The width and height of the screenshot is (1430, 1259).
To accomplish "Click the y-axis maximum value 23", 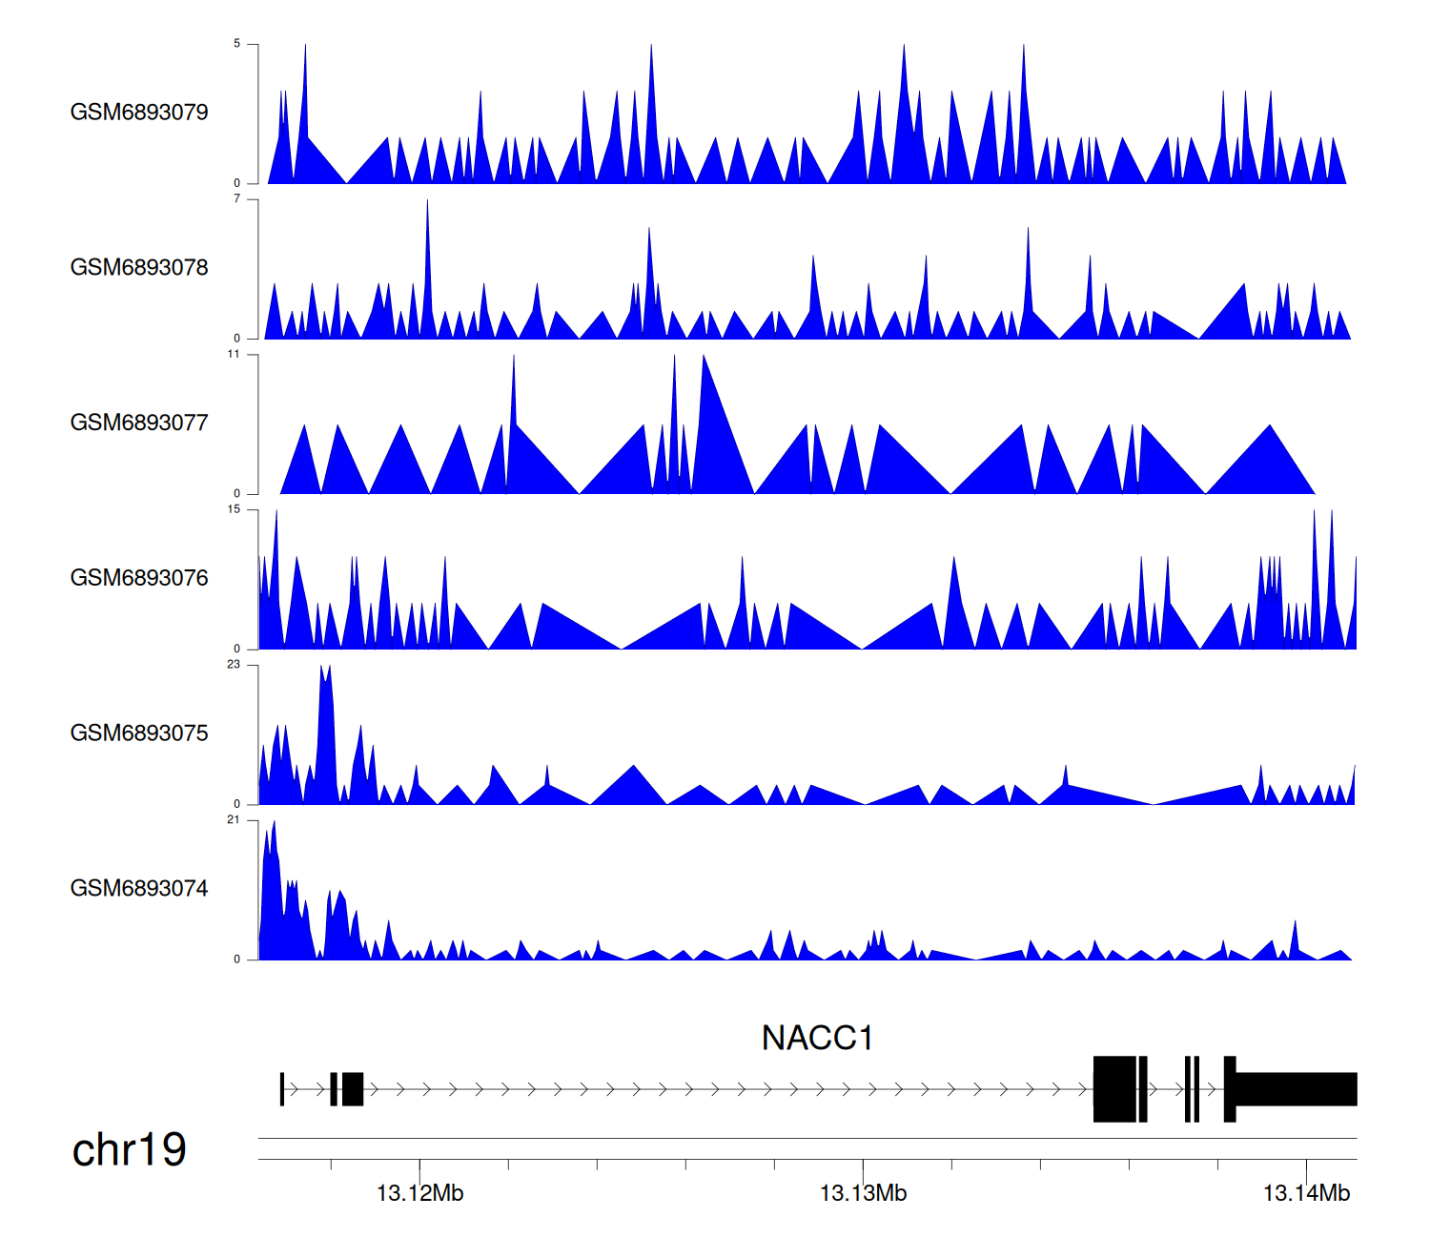I will pyautogui.click(x=234, y=665).
